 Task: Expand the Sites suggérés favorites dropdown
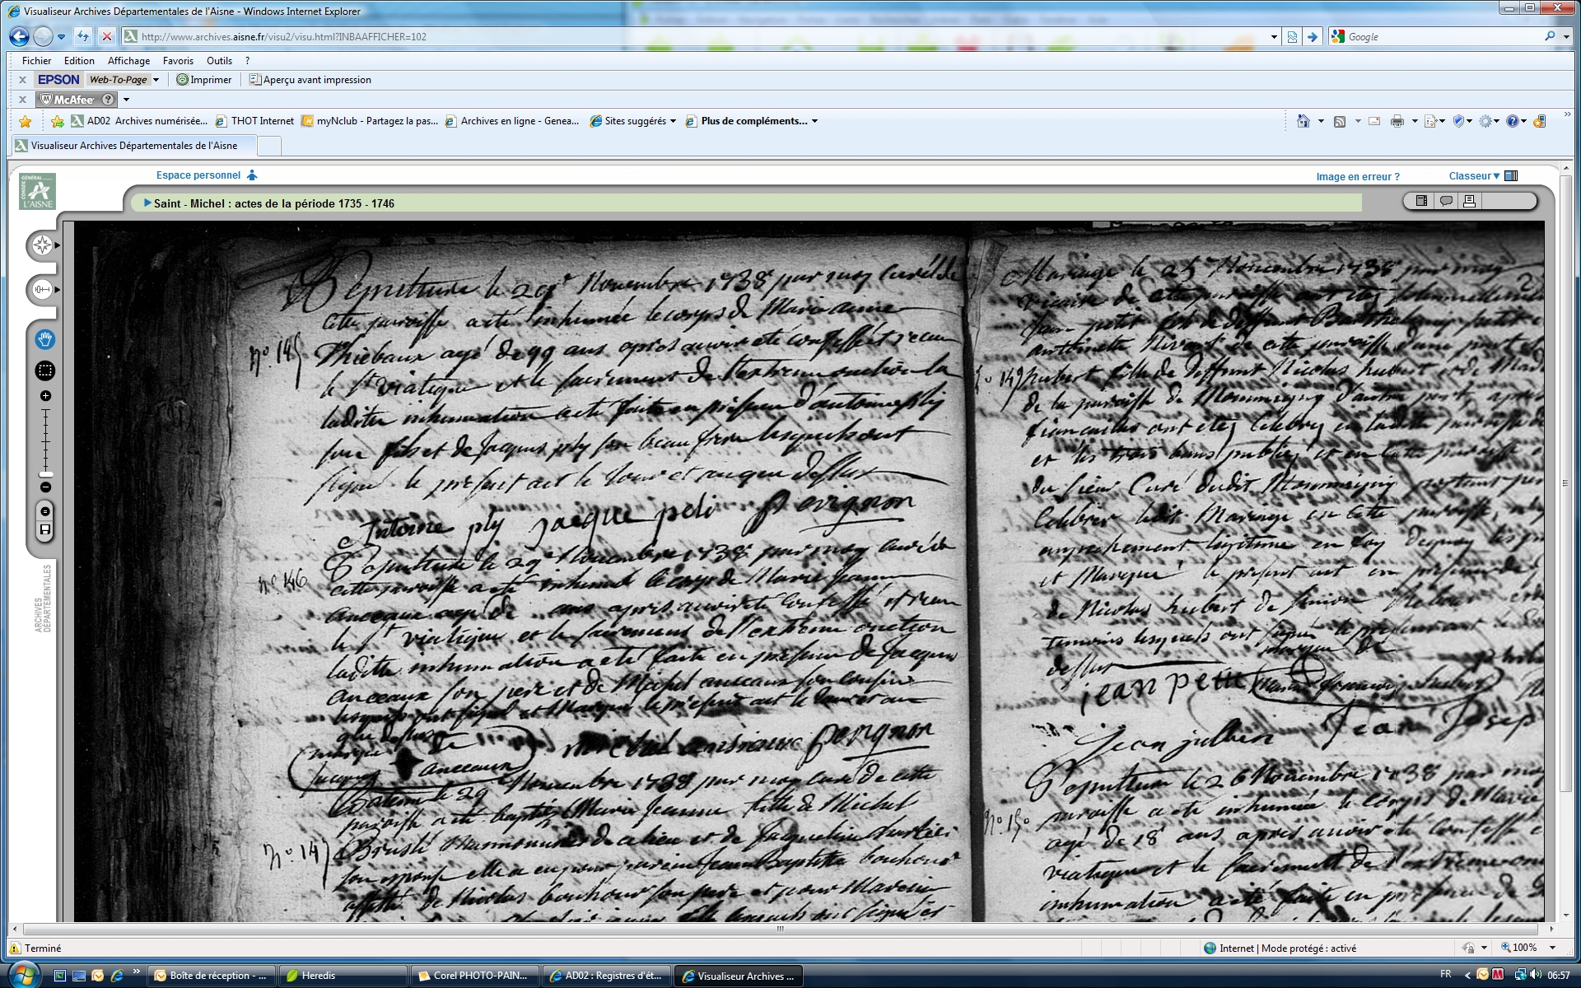(x=673, y=121)
